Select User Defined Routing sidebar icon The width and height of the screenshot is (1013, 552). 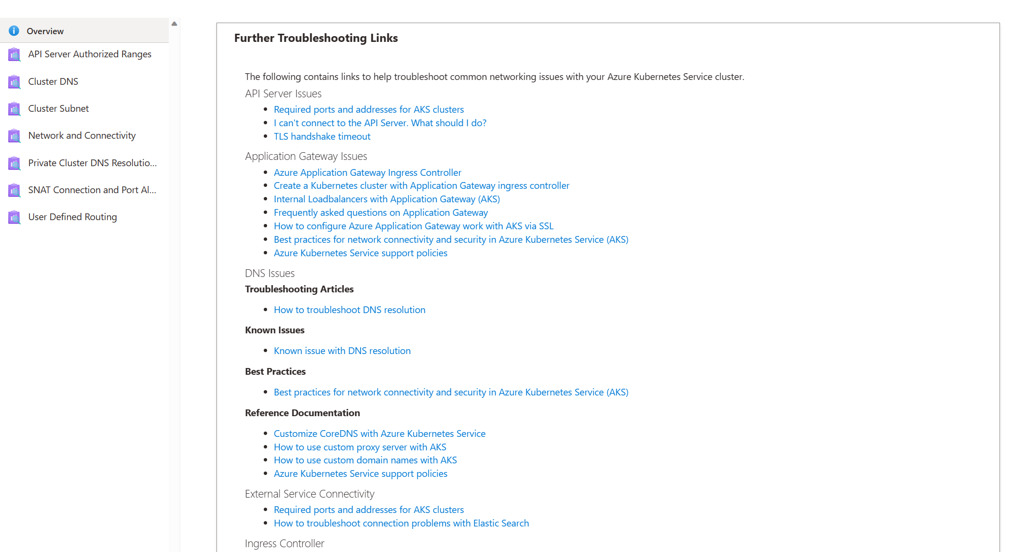[x=14, y=217]
